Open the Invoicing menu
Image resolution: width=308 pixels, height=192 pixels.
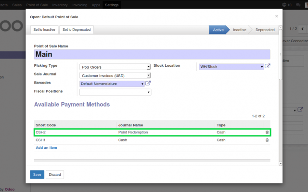tap(80, 5)
